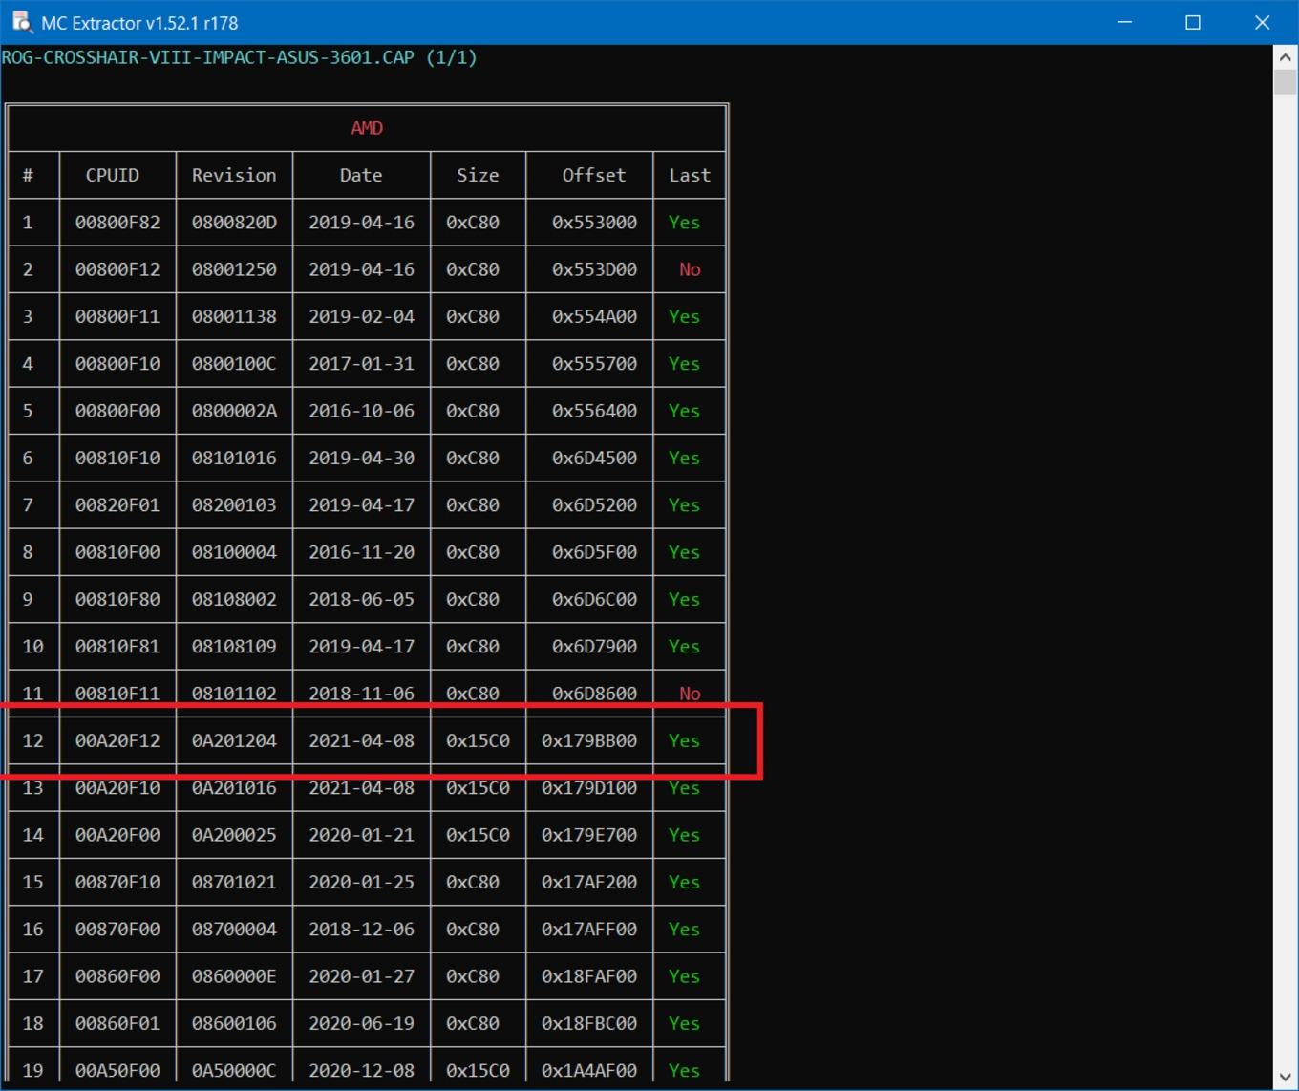Click date value 2016-10-06
Screen dimensions: 1299x1091
coord(361,411)
